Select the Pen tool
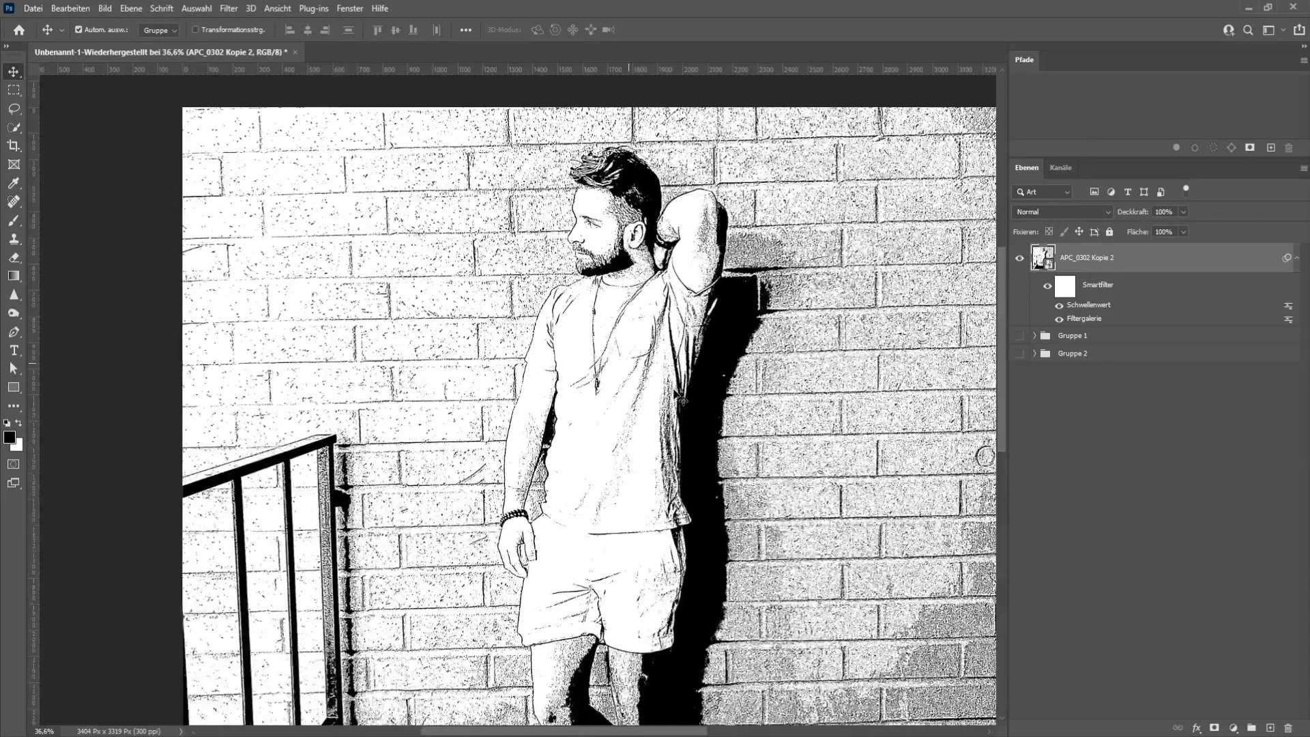 coord(14,332)
